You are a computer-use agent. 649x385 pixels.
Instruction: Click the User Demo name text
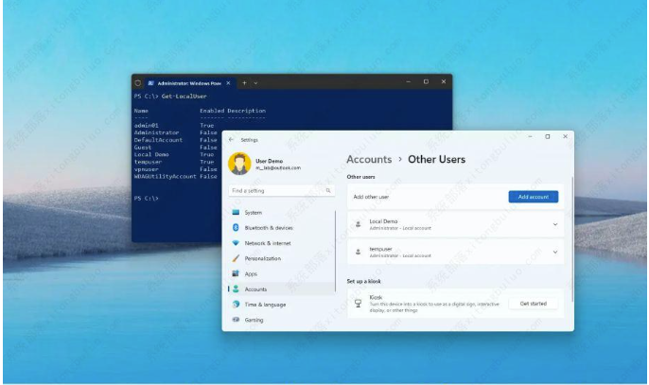(269, 161)
